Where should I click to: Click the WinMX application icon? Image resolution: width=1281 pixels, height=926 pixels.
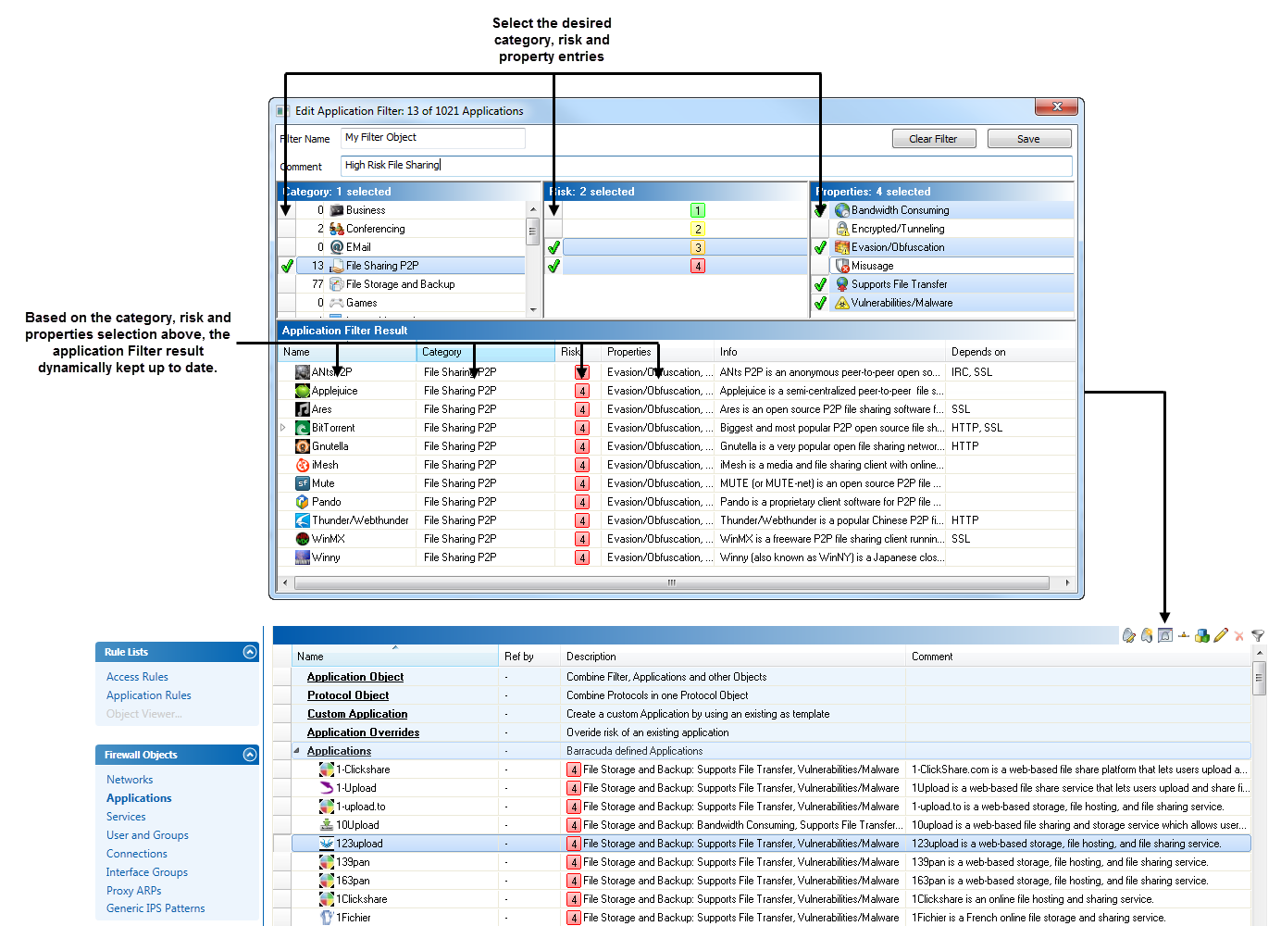(303, 539)
